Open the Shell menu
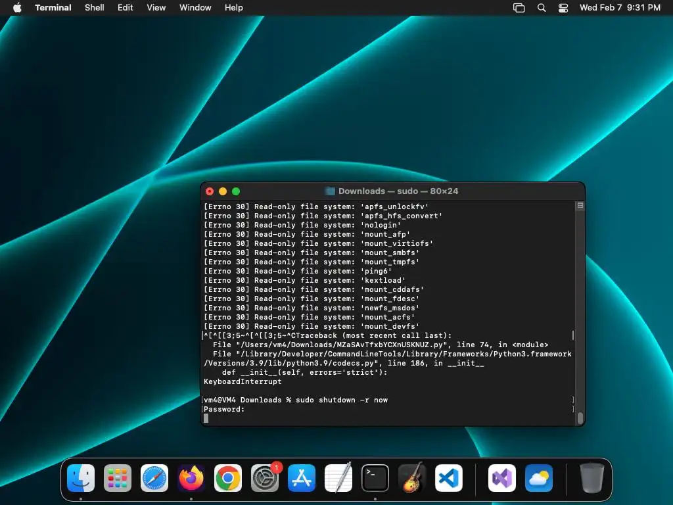The width and height of the screenshot is (673, 505). pyautogui.click(x=95, y=8)
